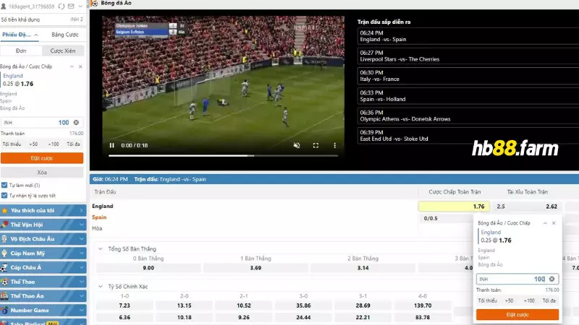
Task: Toggle the 'Tự làm mới' checkbox
Action: pos(4,186)
